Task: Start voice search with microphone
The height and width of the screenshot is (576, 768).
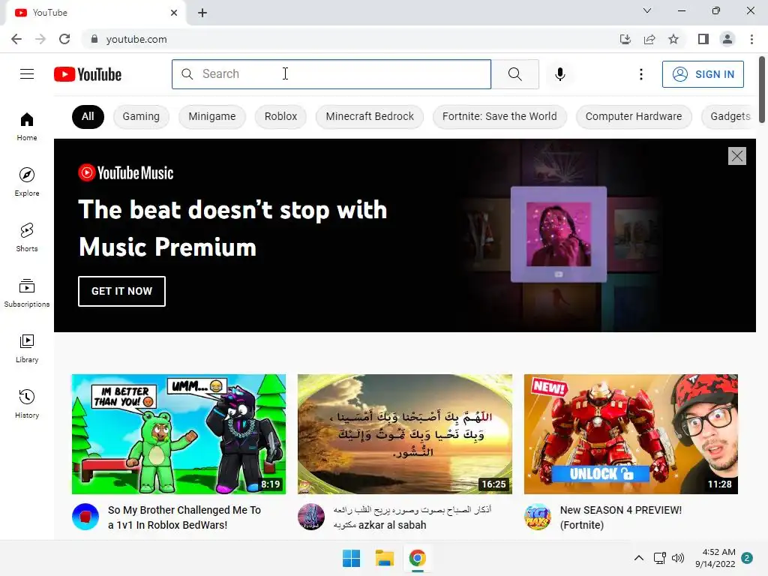Action: coord(559,74)
